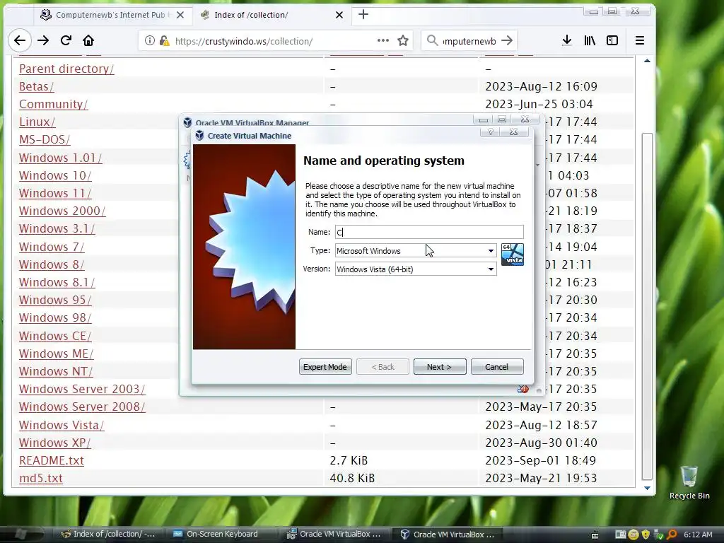Go back with the browser back arrow

point(20,40)
